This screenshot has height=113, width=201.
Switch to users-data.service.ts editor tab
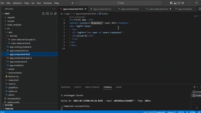pyautogui.click(x=158, y=9)
